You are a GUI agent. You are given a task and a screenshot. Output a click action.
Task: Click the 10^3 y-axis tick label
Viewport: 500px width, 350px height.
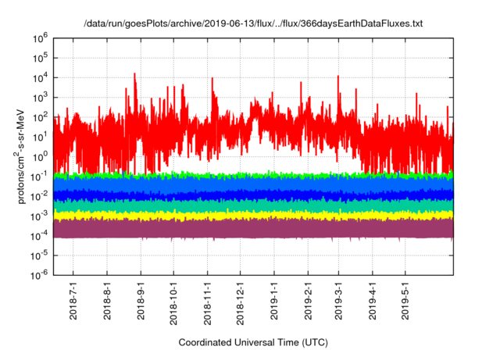pos(40,98)
